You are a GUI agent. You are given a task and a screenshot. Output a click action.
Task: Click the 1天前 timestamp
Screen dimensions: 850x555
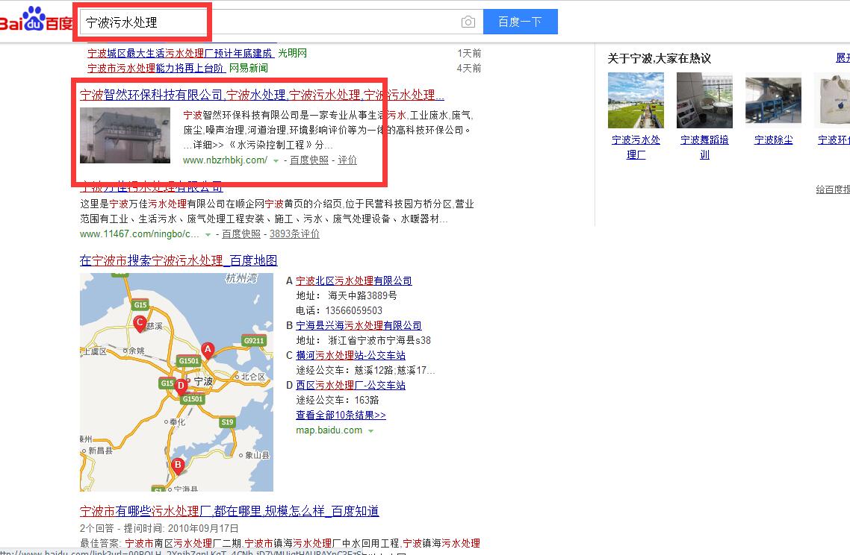(470, 53)
